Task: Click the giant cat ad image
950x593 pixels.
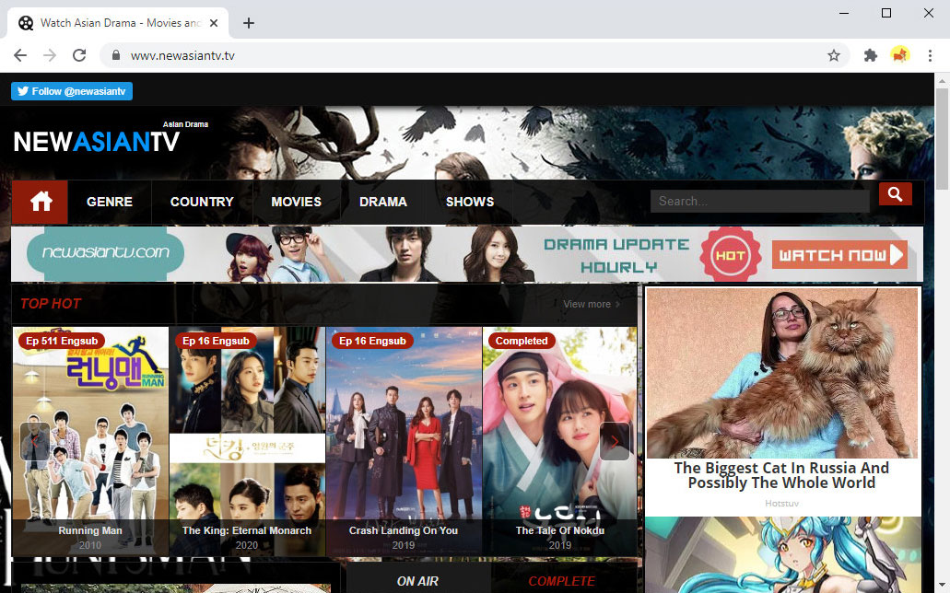Action: pyautogui.click(x=782, y=373)
